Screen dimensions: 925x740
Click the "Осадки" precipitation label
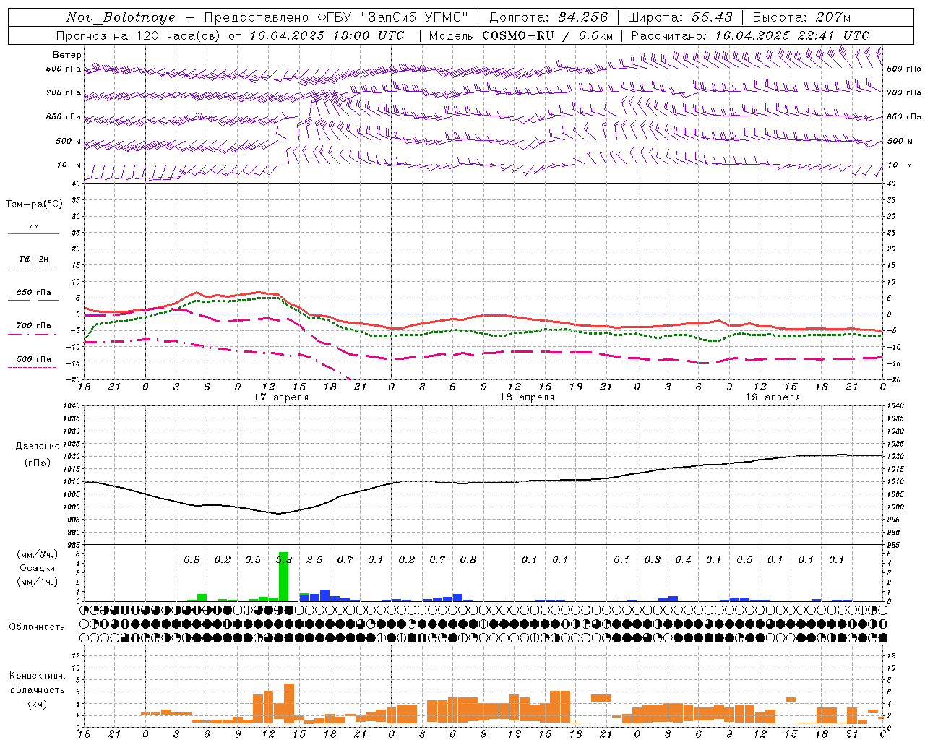click(x=36, y=568)
